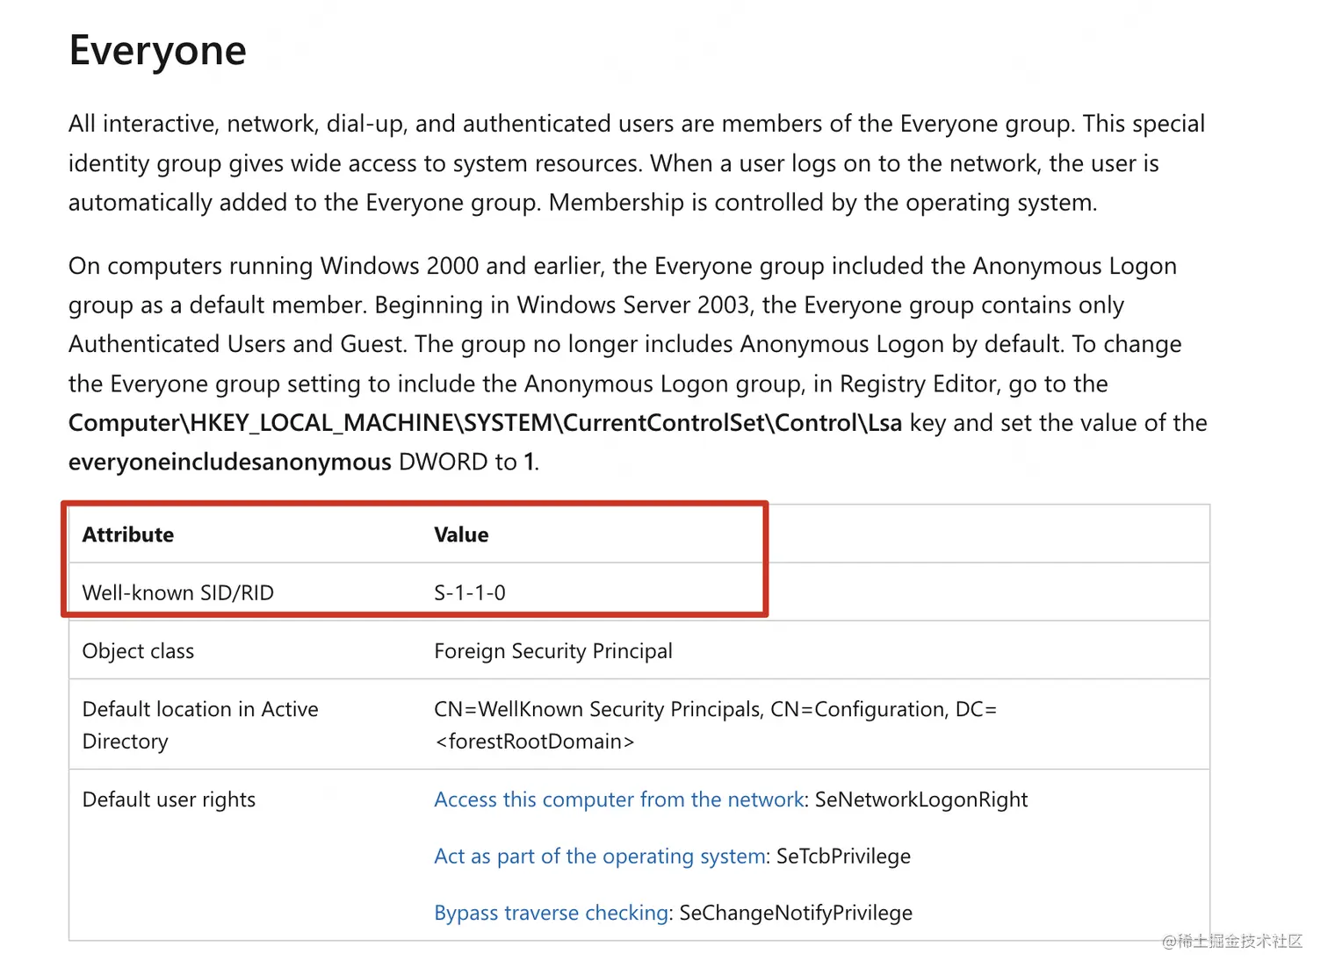Click the 'Foreign Security Principal' value

click(553, 651)
